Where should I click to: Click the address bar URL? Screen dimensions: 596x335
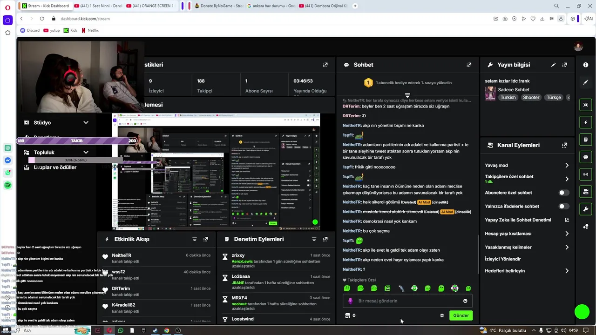pyautogui.click(x=85, y=19)
